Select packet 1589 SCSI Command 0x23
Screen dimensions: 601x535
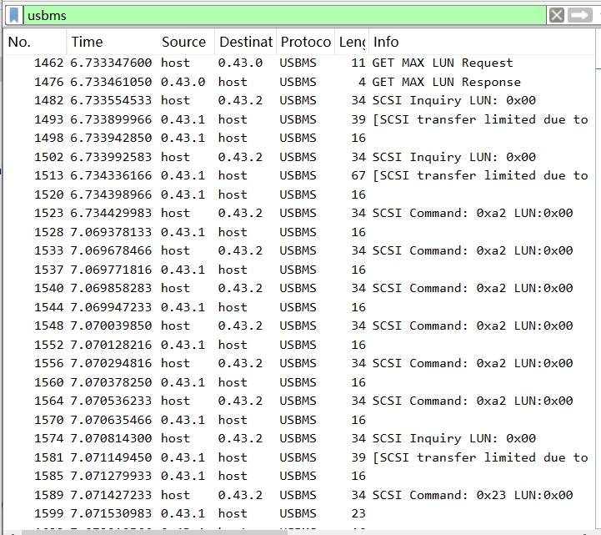pyautogui.click(x=300, y=495)
